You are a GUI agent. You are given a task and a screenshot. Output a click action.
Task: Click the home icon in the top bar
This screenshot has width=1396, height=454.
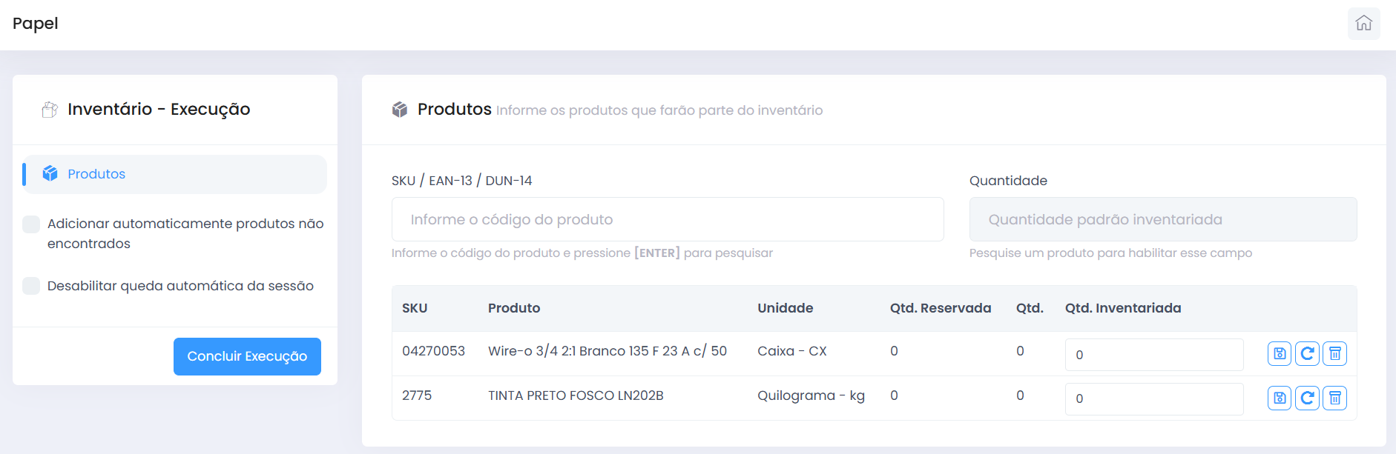point(1365,23)
